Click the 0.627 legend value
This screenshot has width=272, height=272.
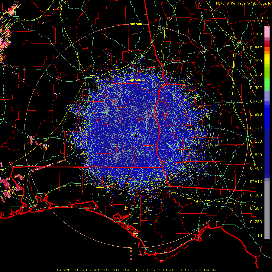click(256, 128)
